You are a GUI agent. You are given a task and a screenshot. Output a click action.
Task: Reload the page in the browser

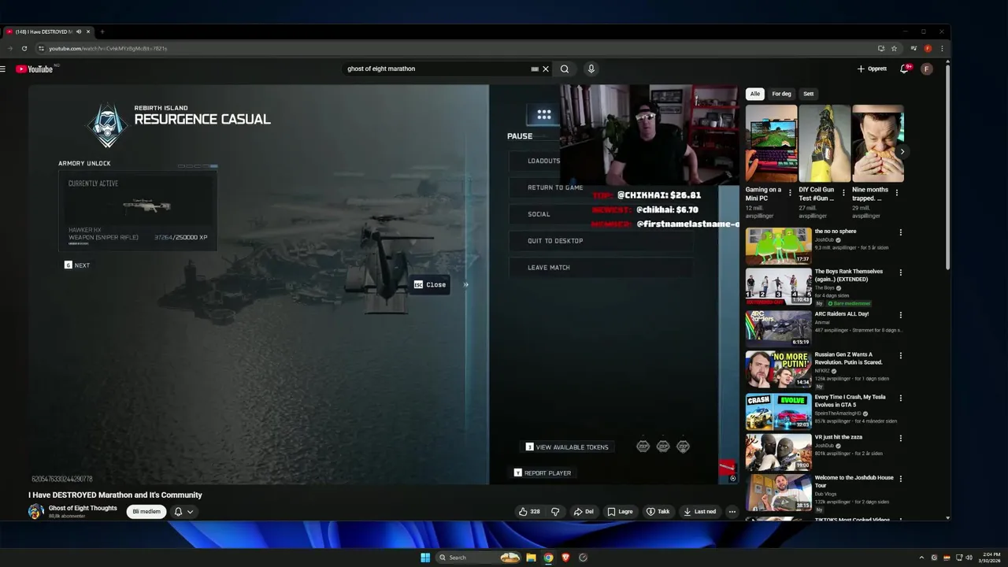pos(24,48)
